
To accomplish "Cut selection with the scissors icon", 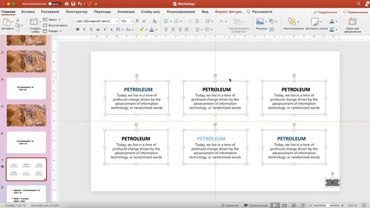I will (x=18, y=20).
